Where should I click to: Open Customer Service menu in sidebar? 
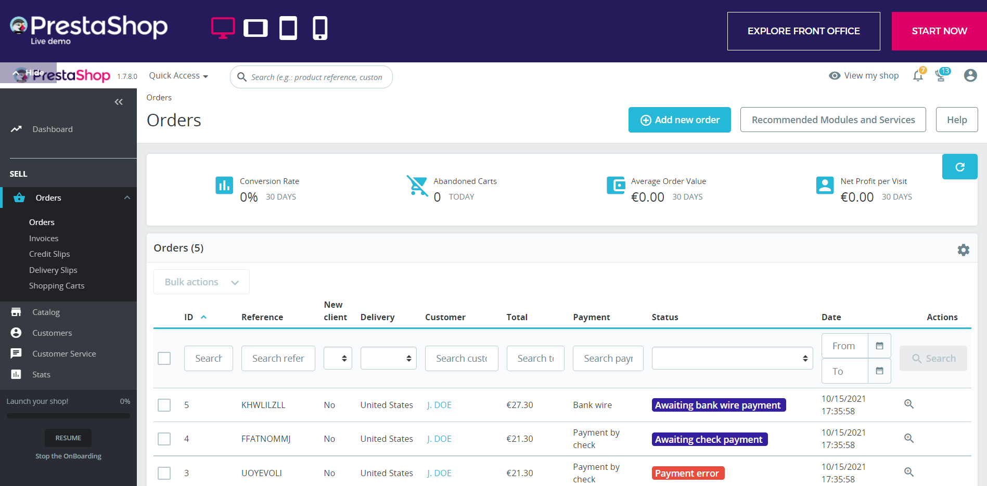(x=64, y=353)
